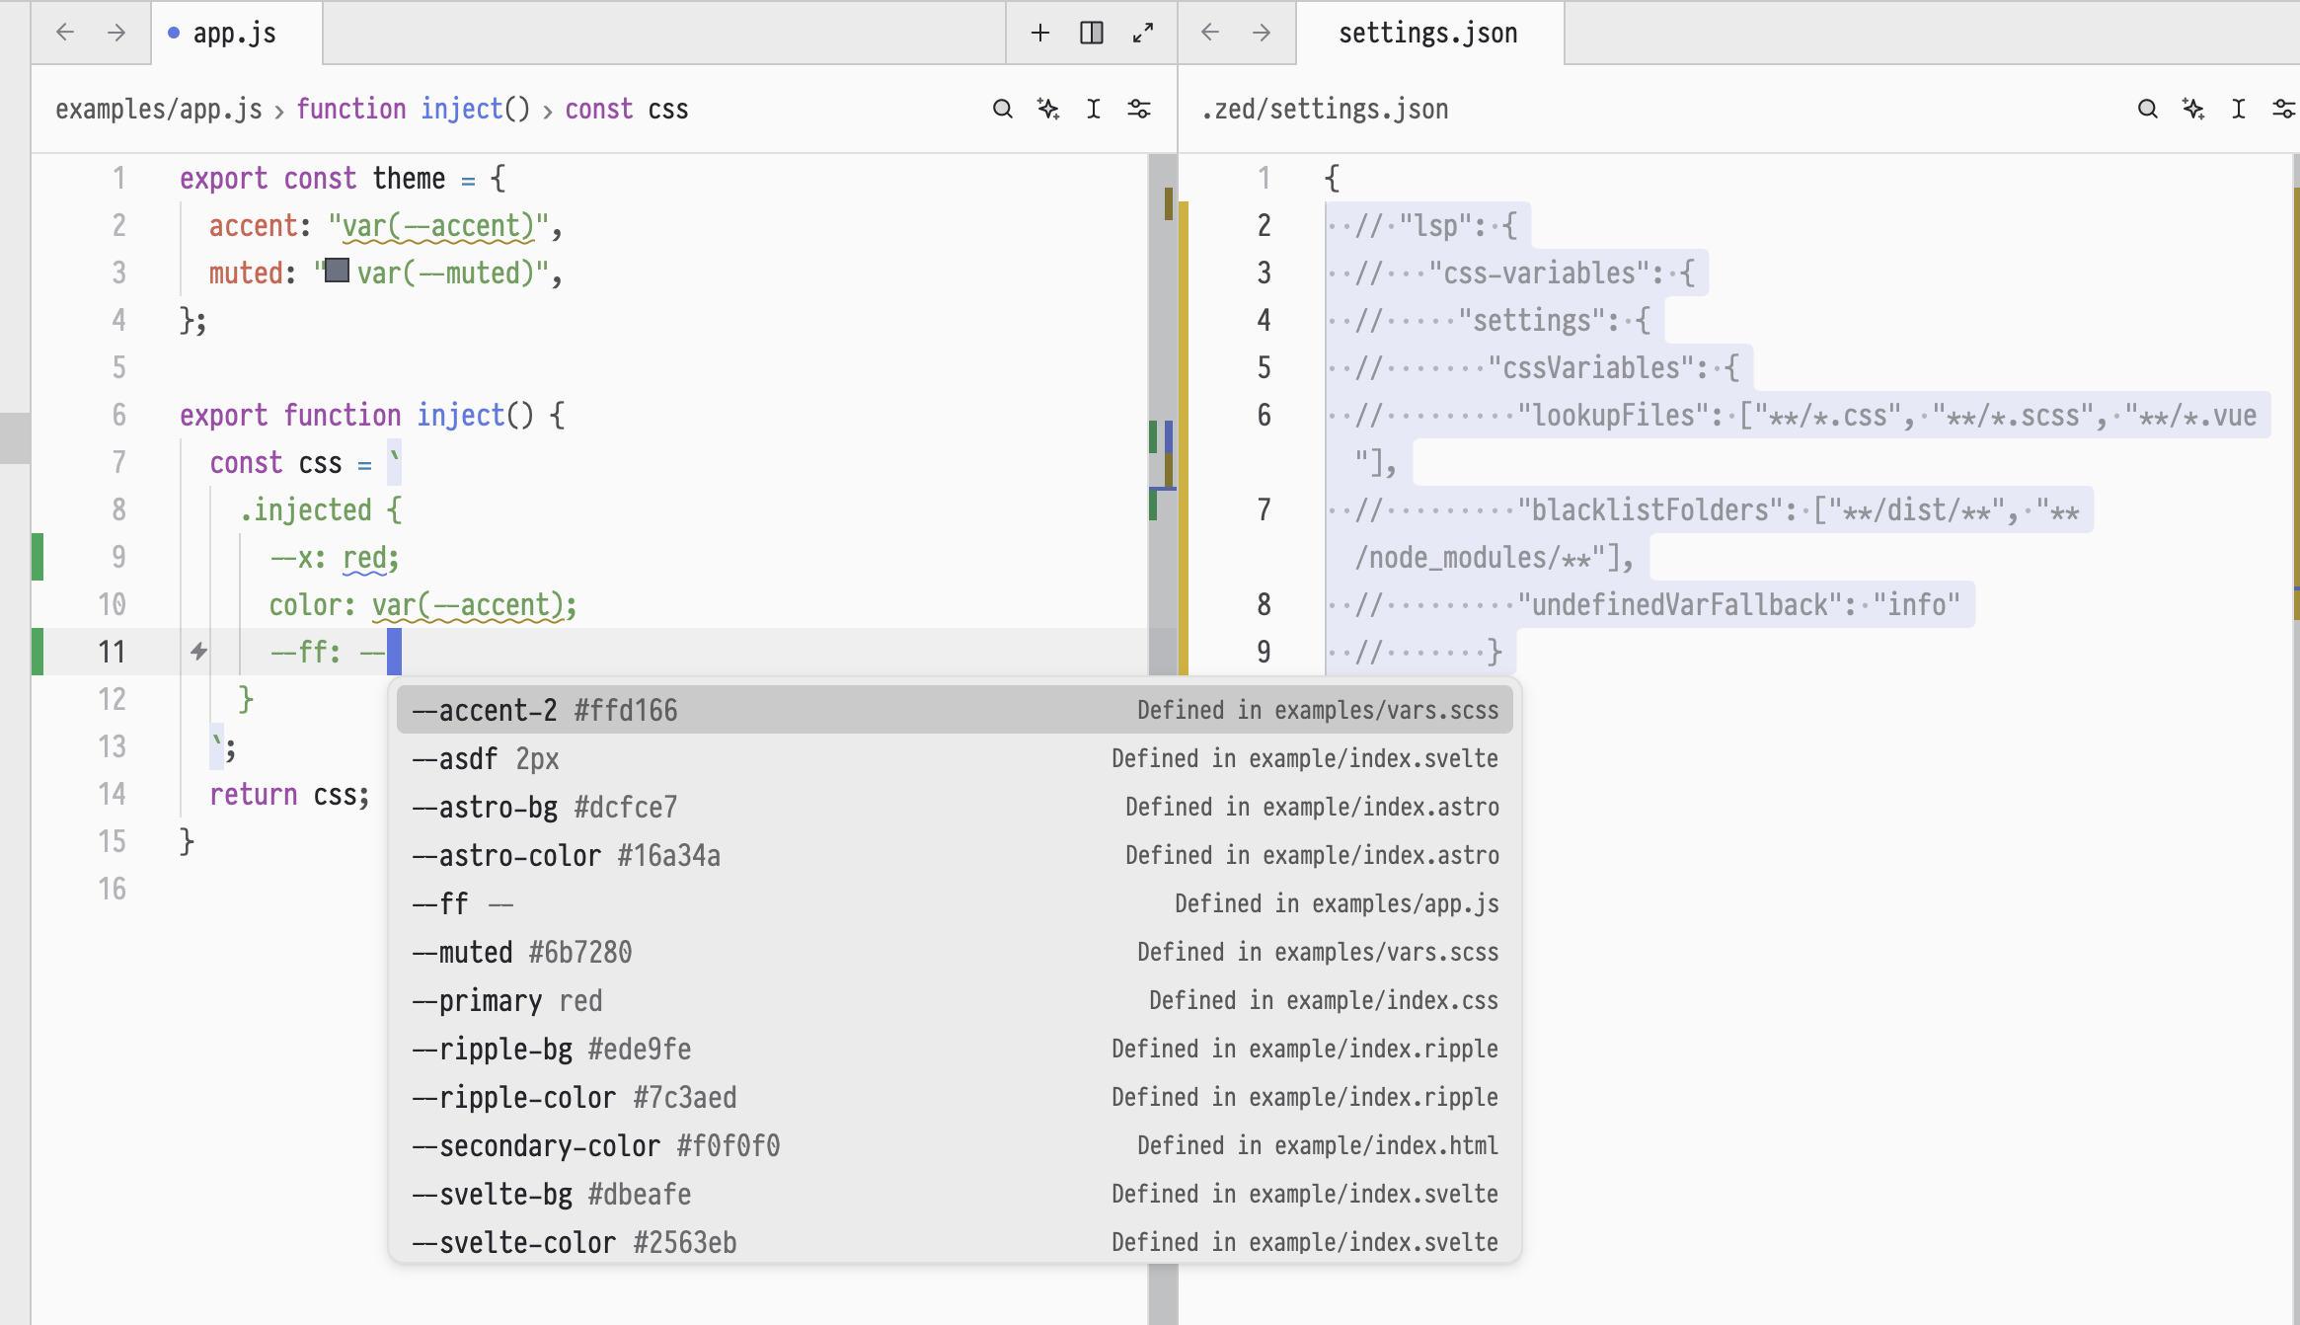2300x1325 pixels.
Task: Open inline assist sparkle in app.js toolbar
Action: tap(1048, 109)
